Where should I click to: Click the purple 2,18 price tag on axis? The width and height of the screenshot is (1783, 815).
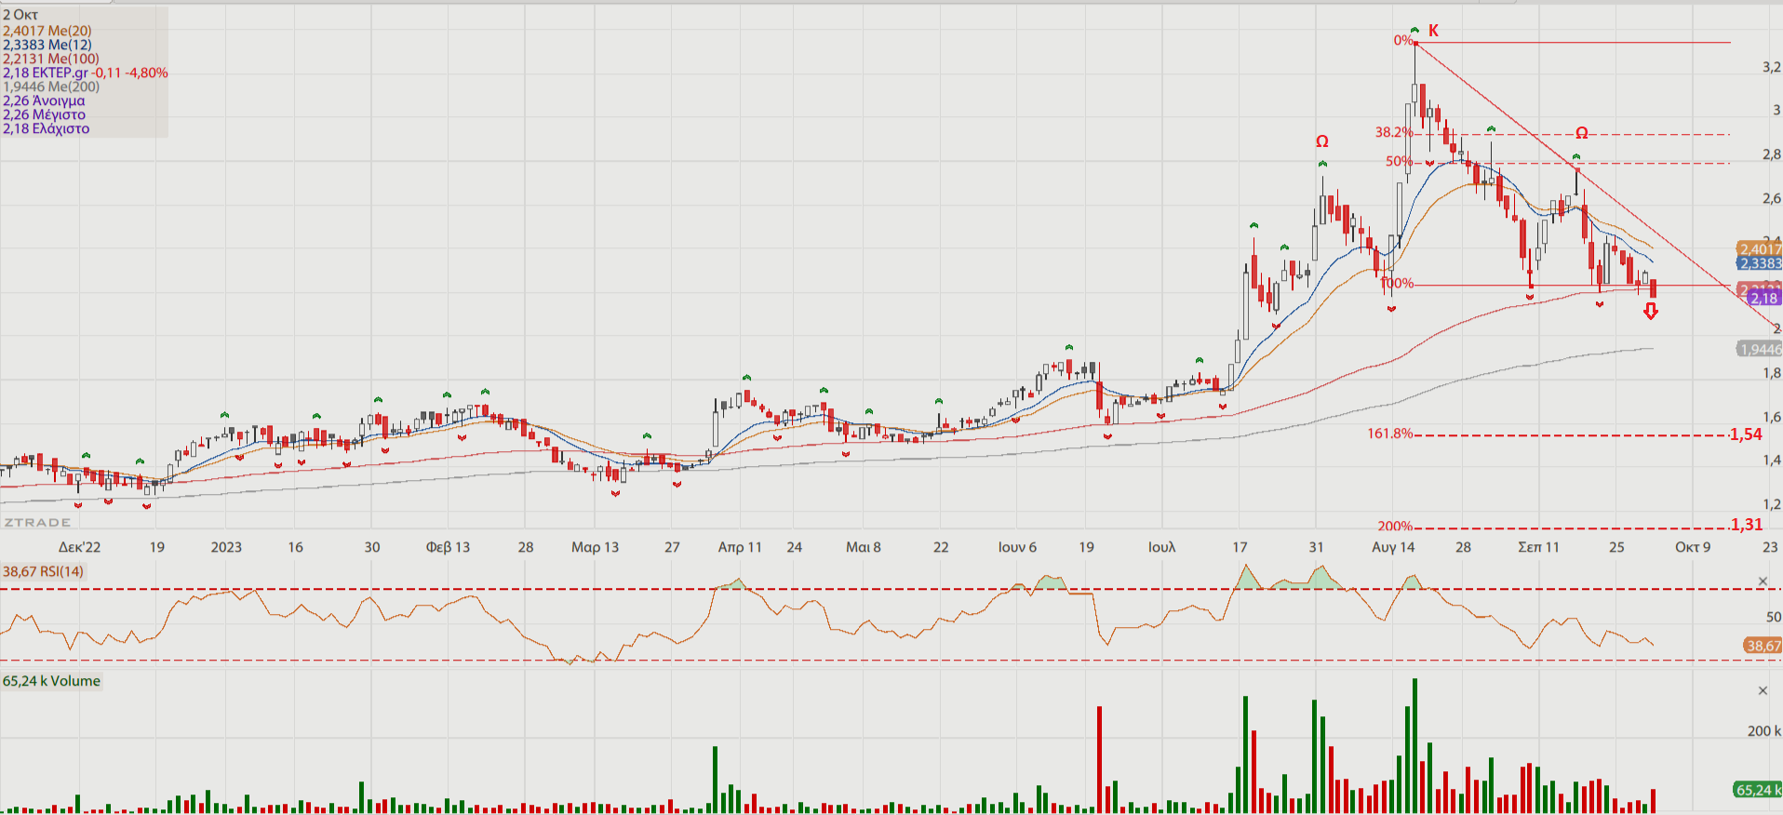pos(1763,299)
